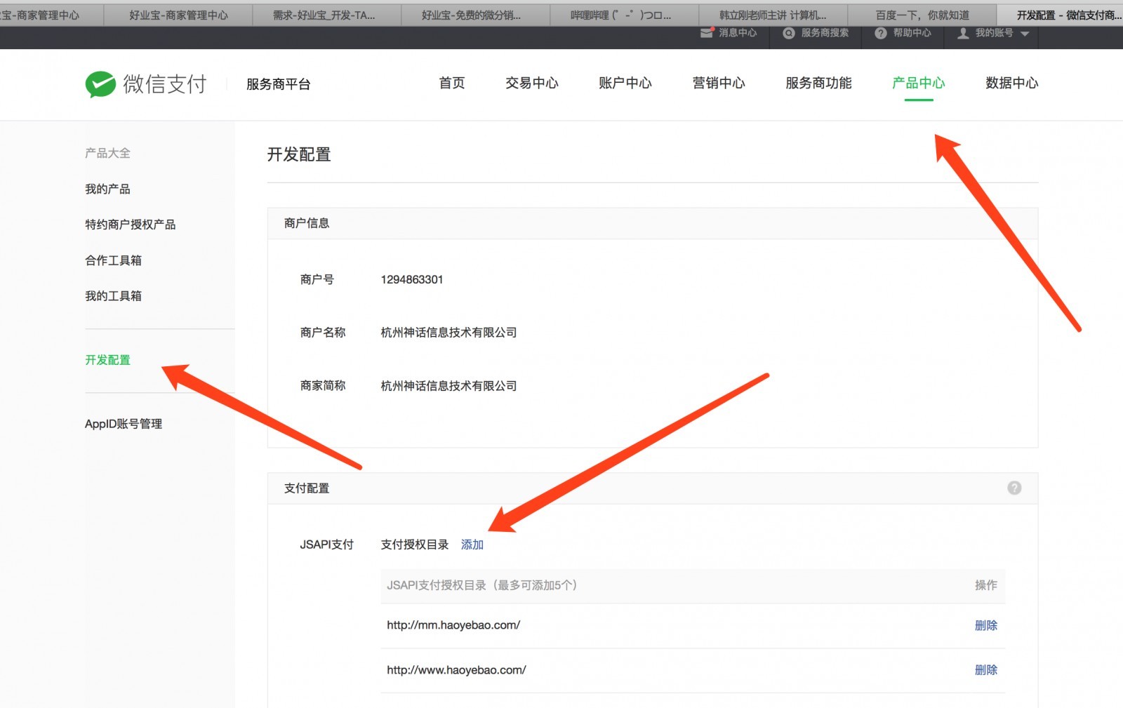Click 添加 next to 支付授权目录
The width and height of the screenshot is (1123, 708).
click(472, 545)
